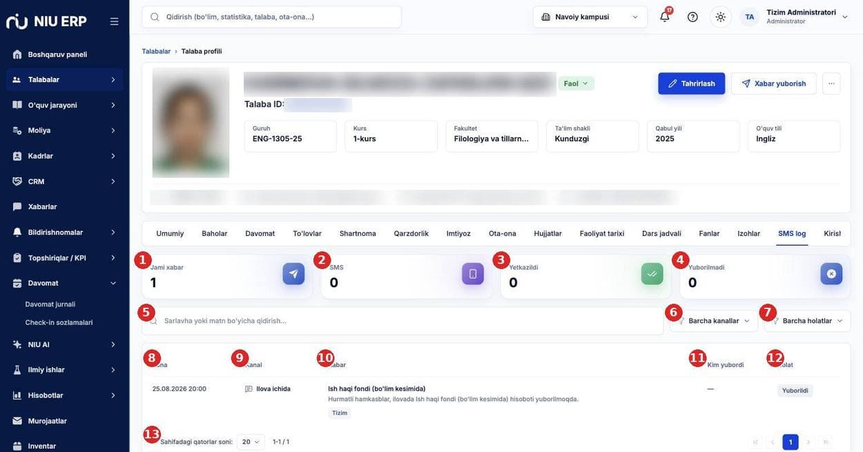Expand the Tizim Administratori account menu
The image size is (863, 452).
point(807,17)
